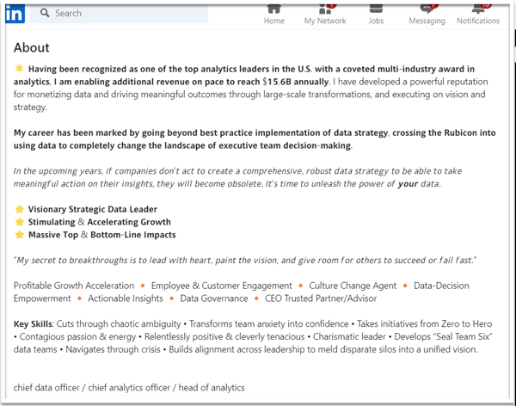This screenshot has width=516, height=406.
Task: Click the 'Culture Change Agent' text
Action: (x=353, y=286)
